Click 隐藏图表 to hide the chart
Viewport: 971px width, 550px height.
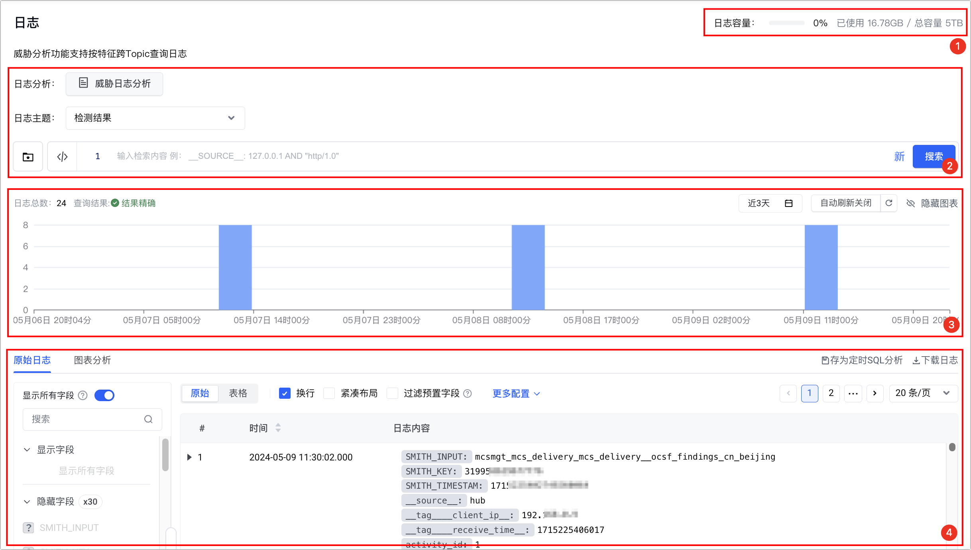pyautogui.click(x=932, y=203)
